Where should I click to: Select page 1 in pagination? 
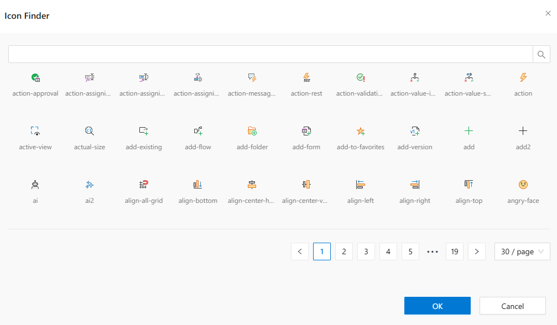322,251
